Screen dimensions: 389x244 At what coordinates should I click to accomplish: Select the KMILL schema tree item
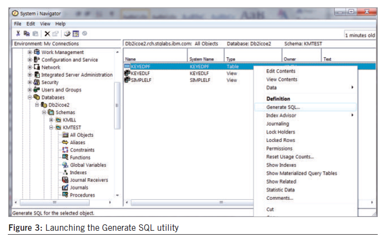[x=69, y=120]
